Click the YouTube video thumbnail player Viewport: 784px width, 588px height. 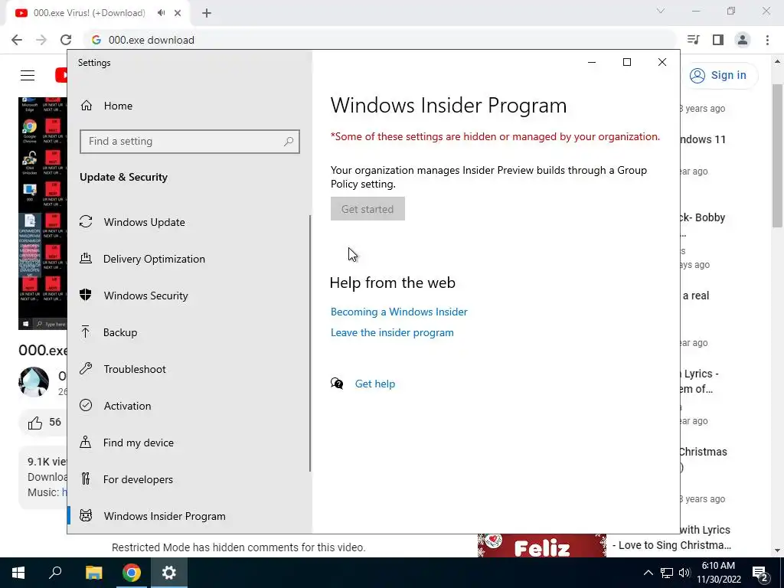43,214
